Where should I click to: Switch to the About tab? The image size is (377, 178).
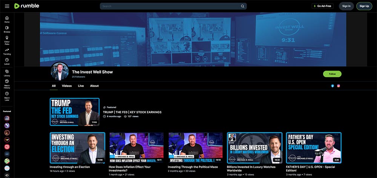click(95, 86)
